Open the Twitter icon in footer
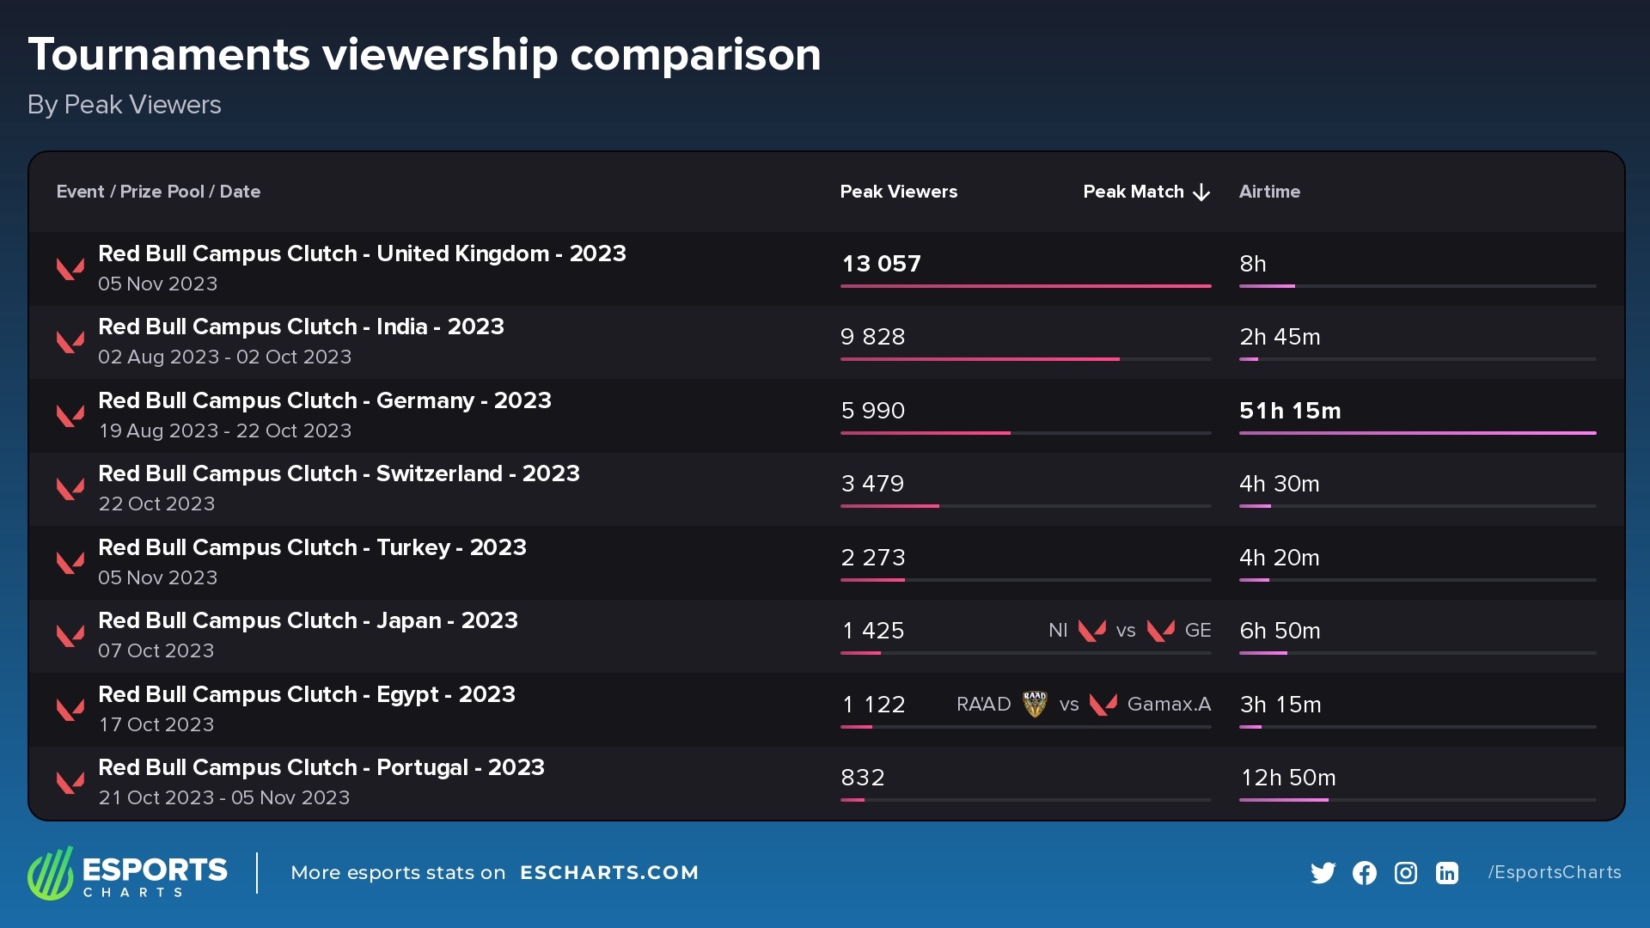 1323,873
